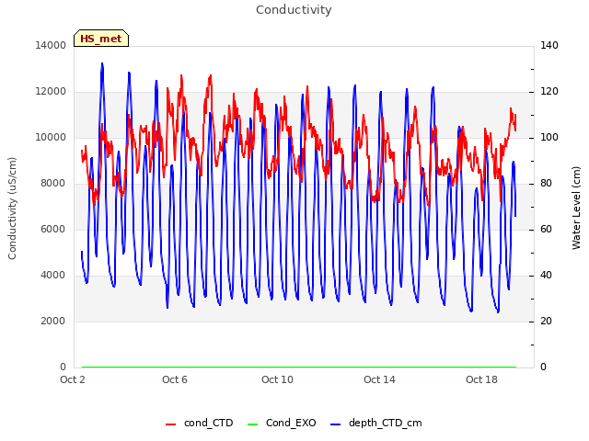Viewport: 589px width, 441px height.
Task: Click the 100 right axis value
Action: (x=549, y=137)
